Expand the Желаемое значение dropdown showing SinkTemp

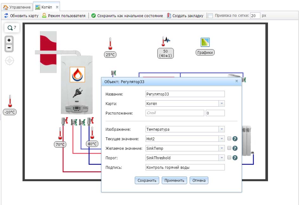(x=222, y=148)
